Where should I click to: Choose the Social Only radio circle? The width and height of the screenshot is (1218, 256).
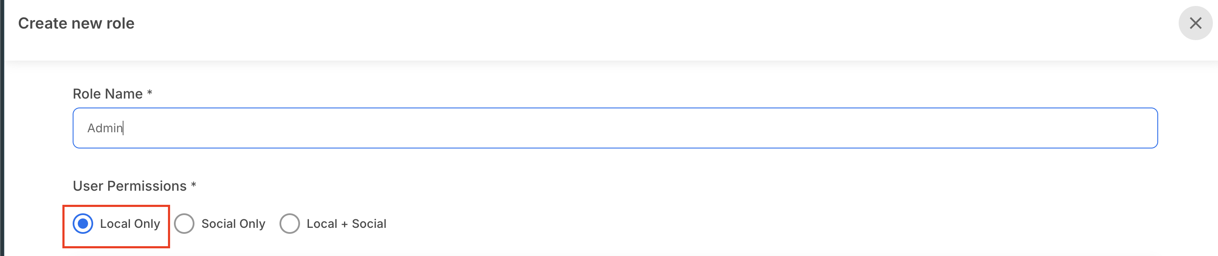[184, 224]
